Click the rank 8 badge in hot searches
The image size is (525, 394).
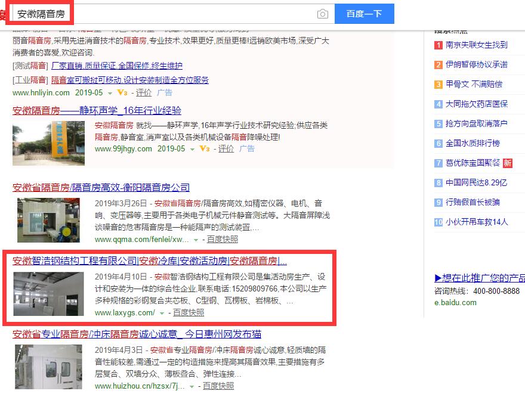(x=438, y=183)
